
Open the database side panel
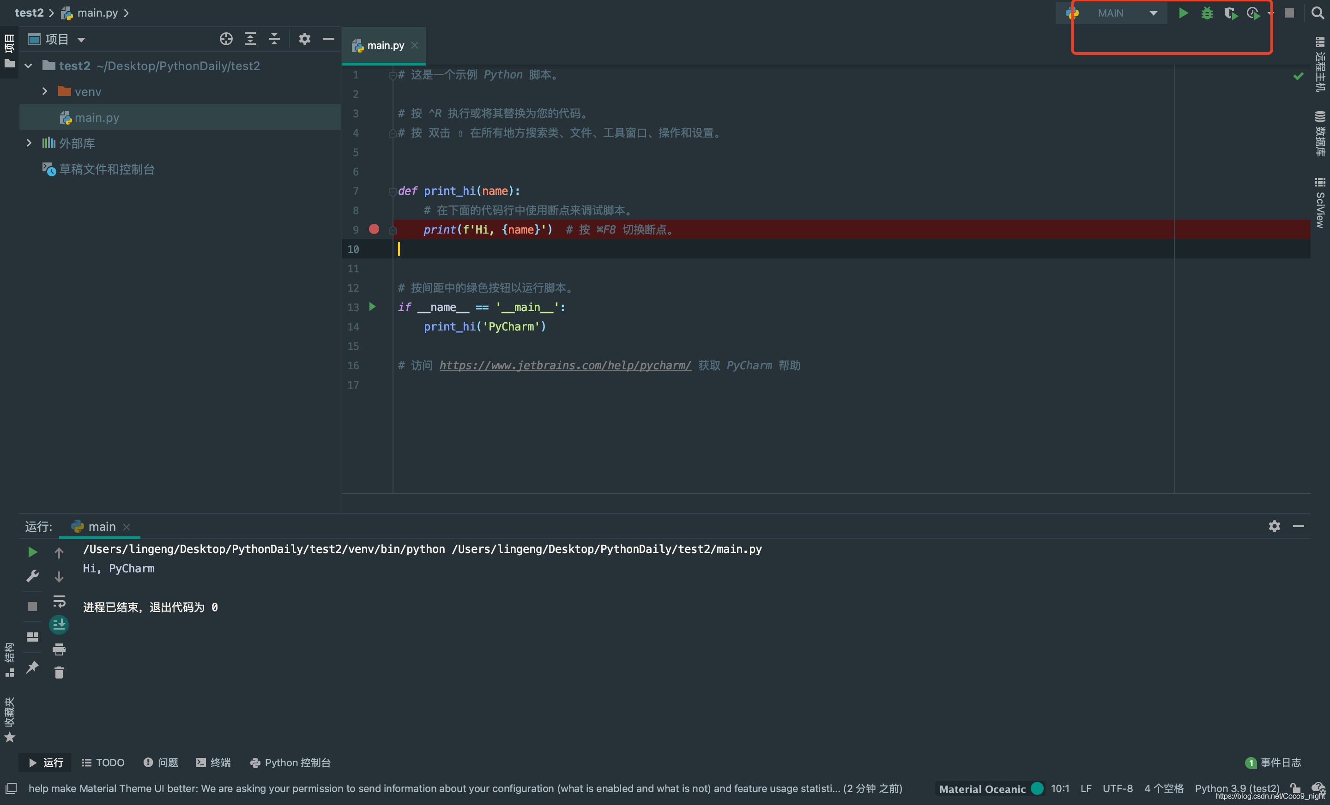(1320, 133)
